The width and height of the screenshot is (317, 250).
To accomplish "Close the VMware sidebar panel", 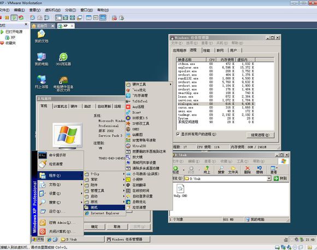I will (x=26, y=24).
